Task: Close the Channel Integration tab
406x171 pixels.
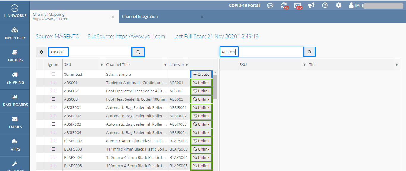Action: pos(202,17)
